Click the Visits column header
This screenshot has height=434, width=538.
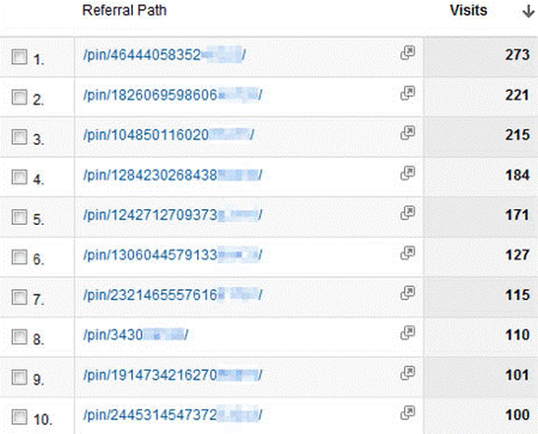468,10
